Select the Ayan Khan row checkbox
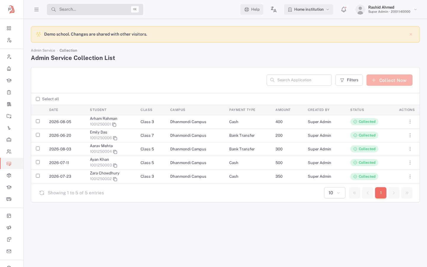Image resolution: width=427 pixels, height=267 pixels. click(x=38, y=162)
